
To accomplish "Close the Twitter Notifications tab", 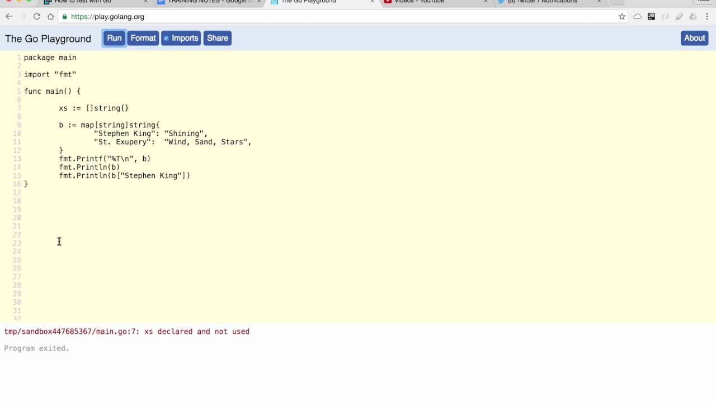I will [599, 2].
